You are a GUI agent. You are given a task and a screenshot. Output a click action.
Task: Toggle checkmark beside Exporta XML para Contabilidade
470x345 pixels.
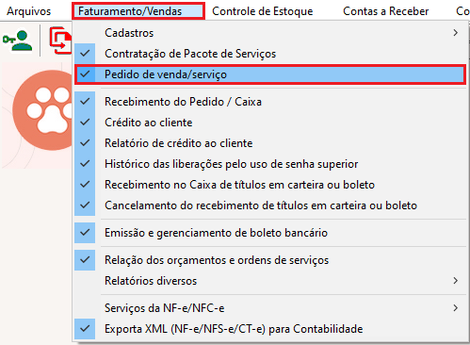[x=85, y=329]
